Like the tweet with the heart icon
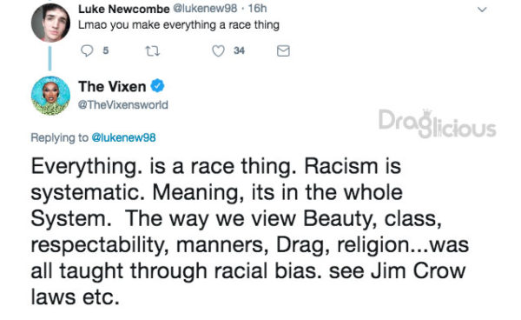 tap(218, 51)
